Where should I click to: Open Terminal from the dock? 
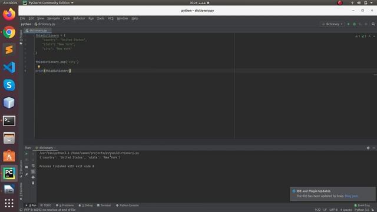(9, 121)
